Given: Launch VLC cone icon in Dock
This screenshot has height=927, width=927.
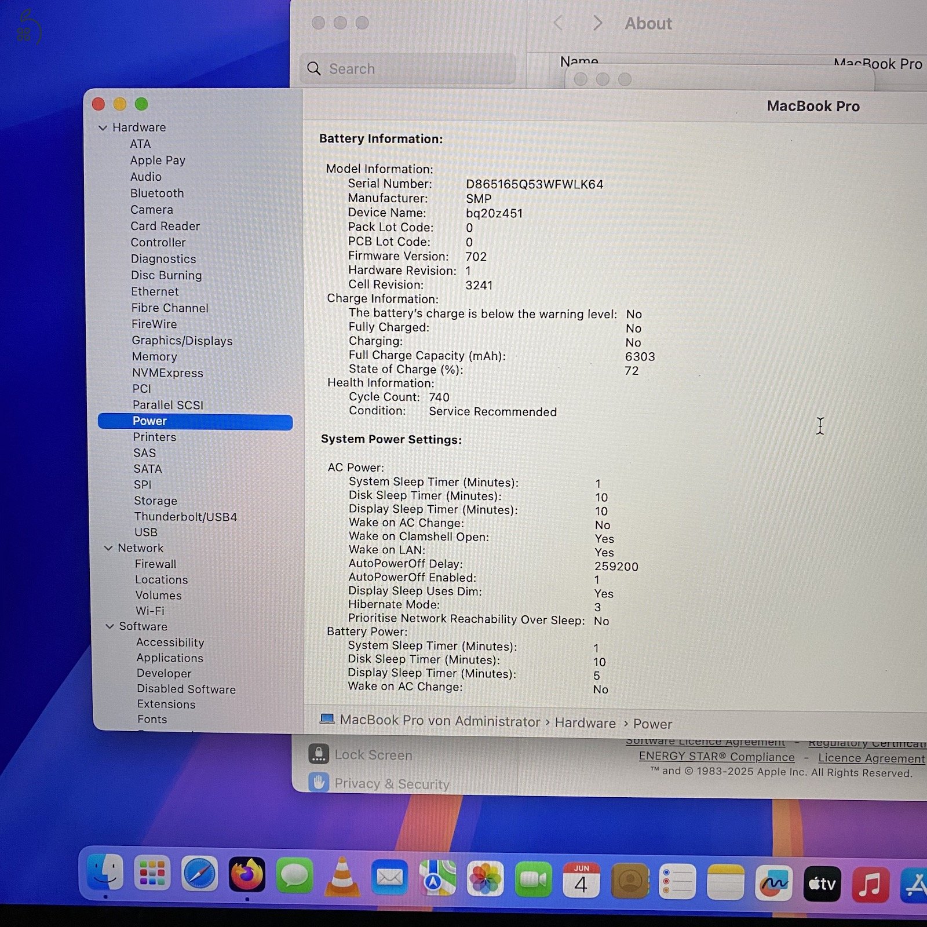Looking at the screenshot, I should tap(342, 877).
